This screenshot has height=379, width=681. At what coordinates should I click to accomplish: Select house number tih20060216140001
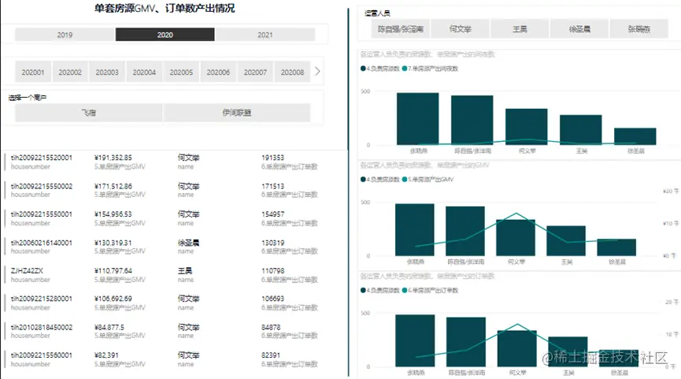[42, 243]
